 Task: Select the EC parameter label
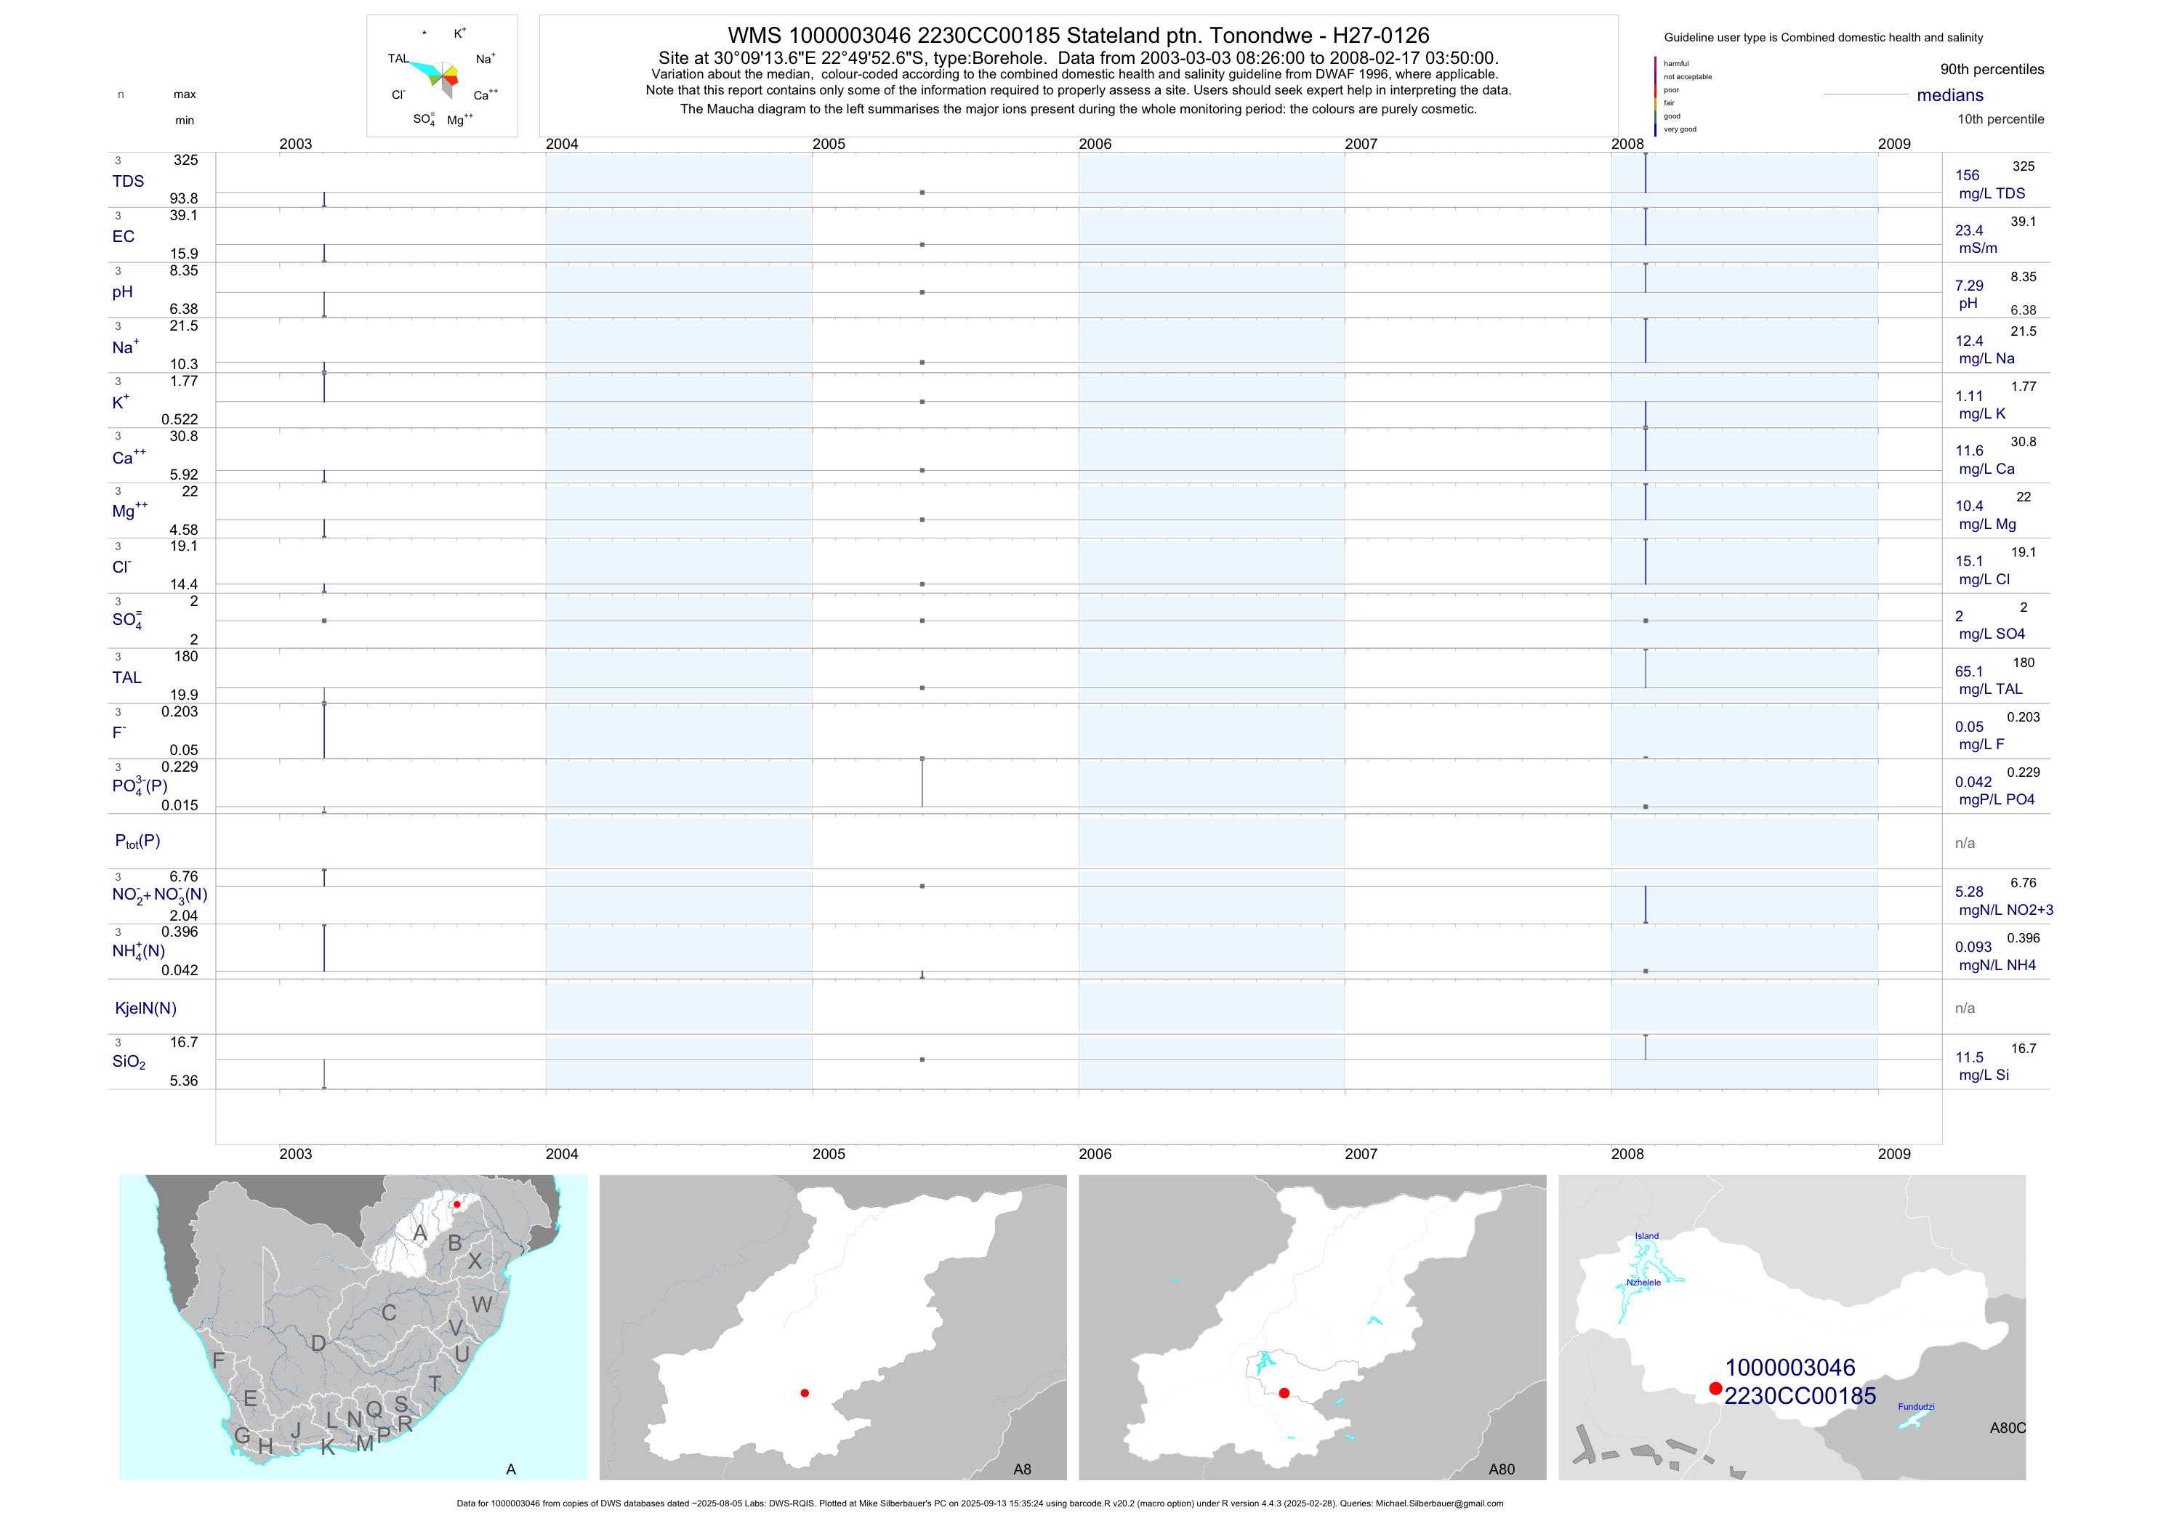pos(123,237)
